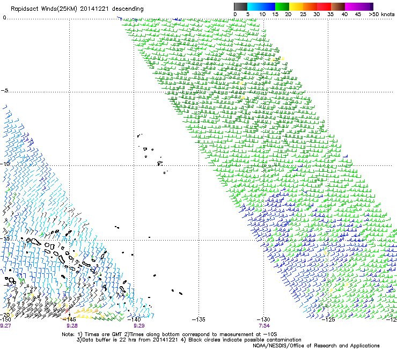
Task: Click the dark purple >50 knots legend segment
Action: (x=372, y=6)
